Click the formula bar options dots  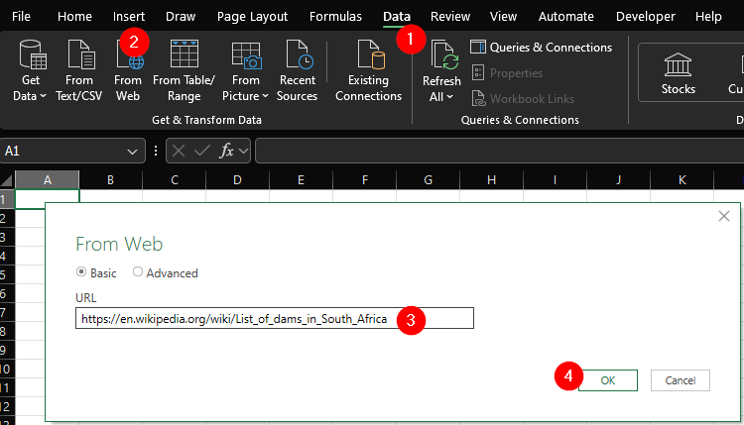[x=156, y=152]
